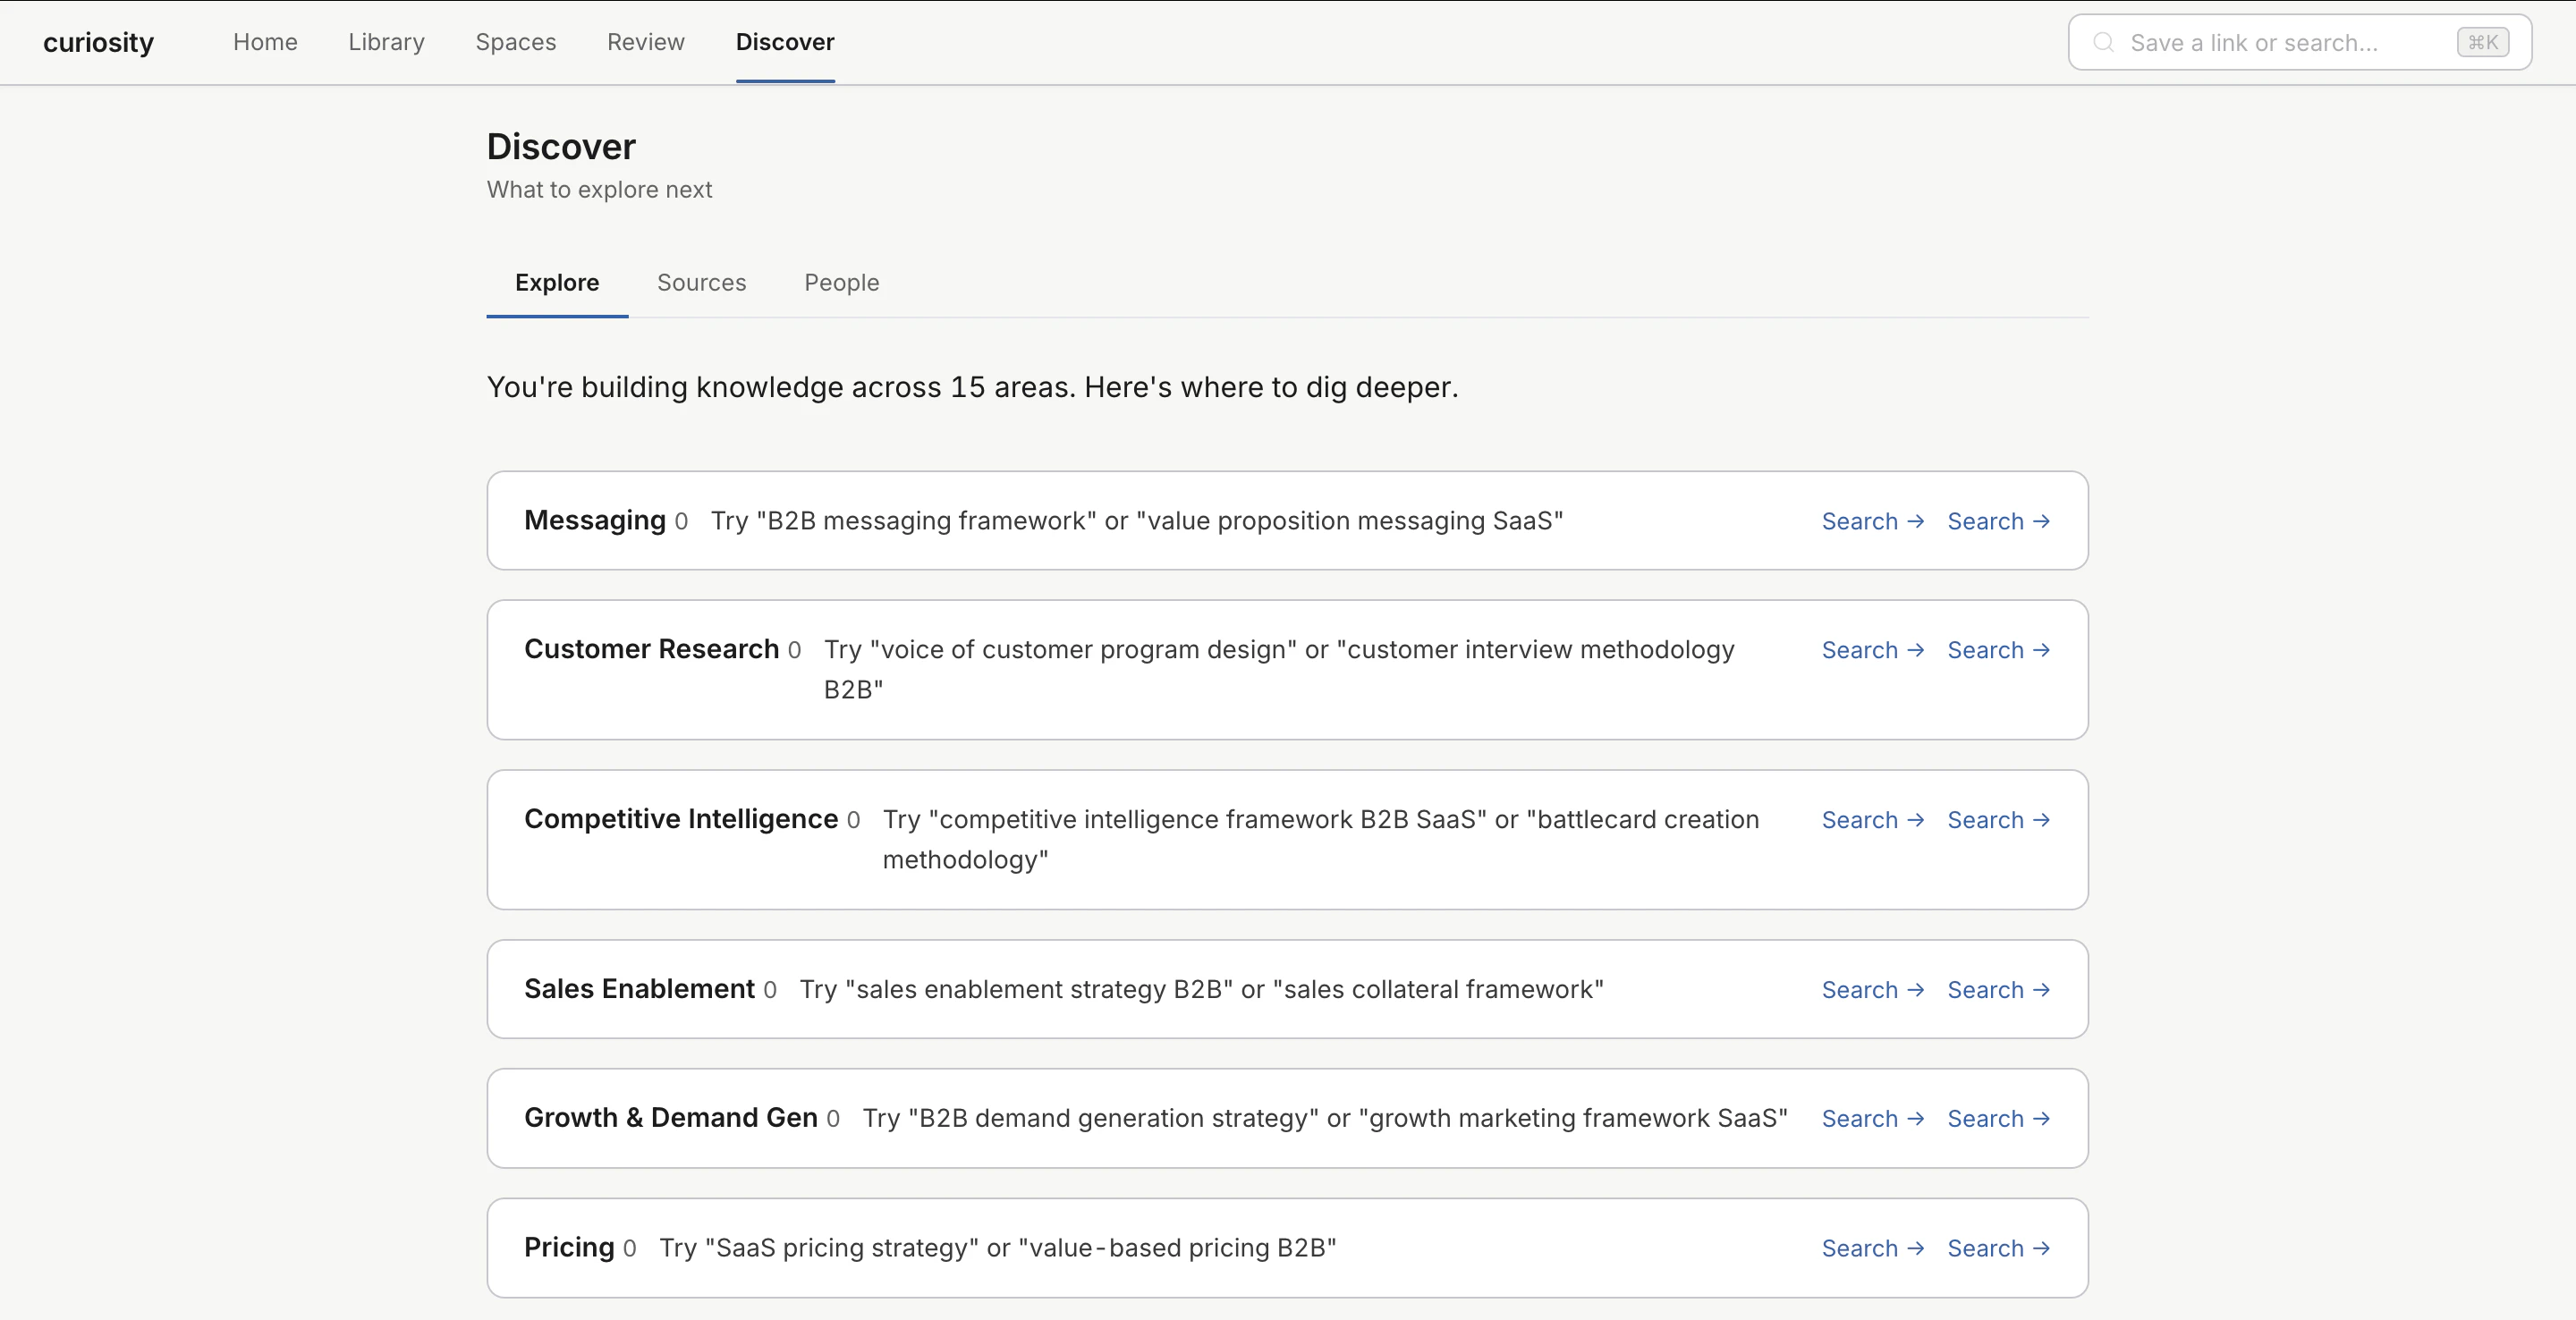Select the Explore tab
The width and height of the screenshot is (2576, 1320).
(x=556, y=283)
